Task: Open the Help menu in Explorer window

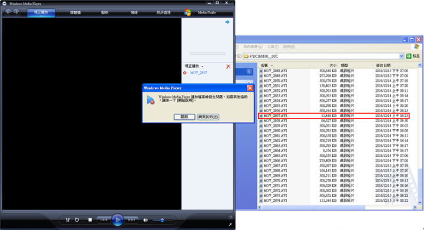Action: [289, 47]
